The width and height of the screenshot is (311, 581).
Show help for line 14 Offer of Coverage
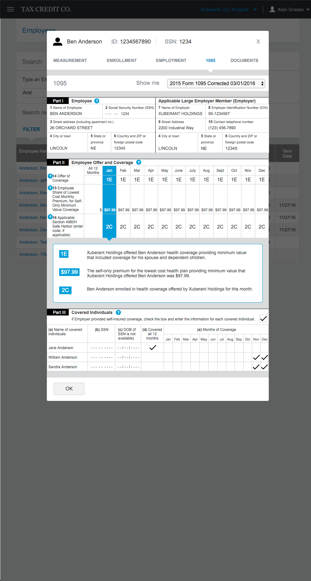click(x=50, y=176)
